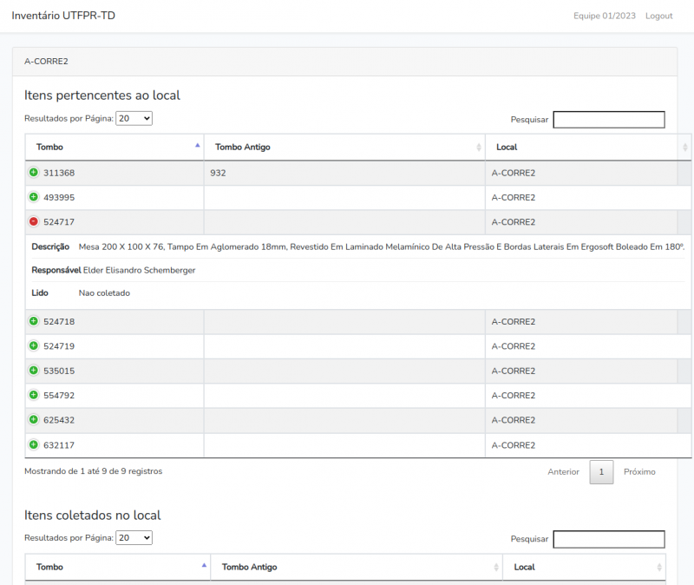Click the Logout link

point(658,16)
